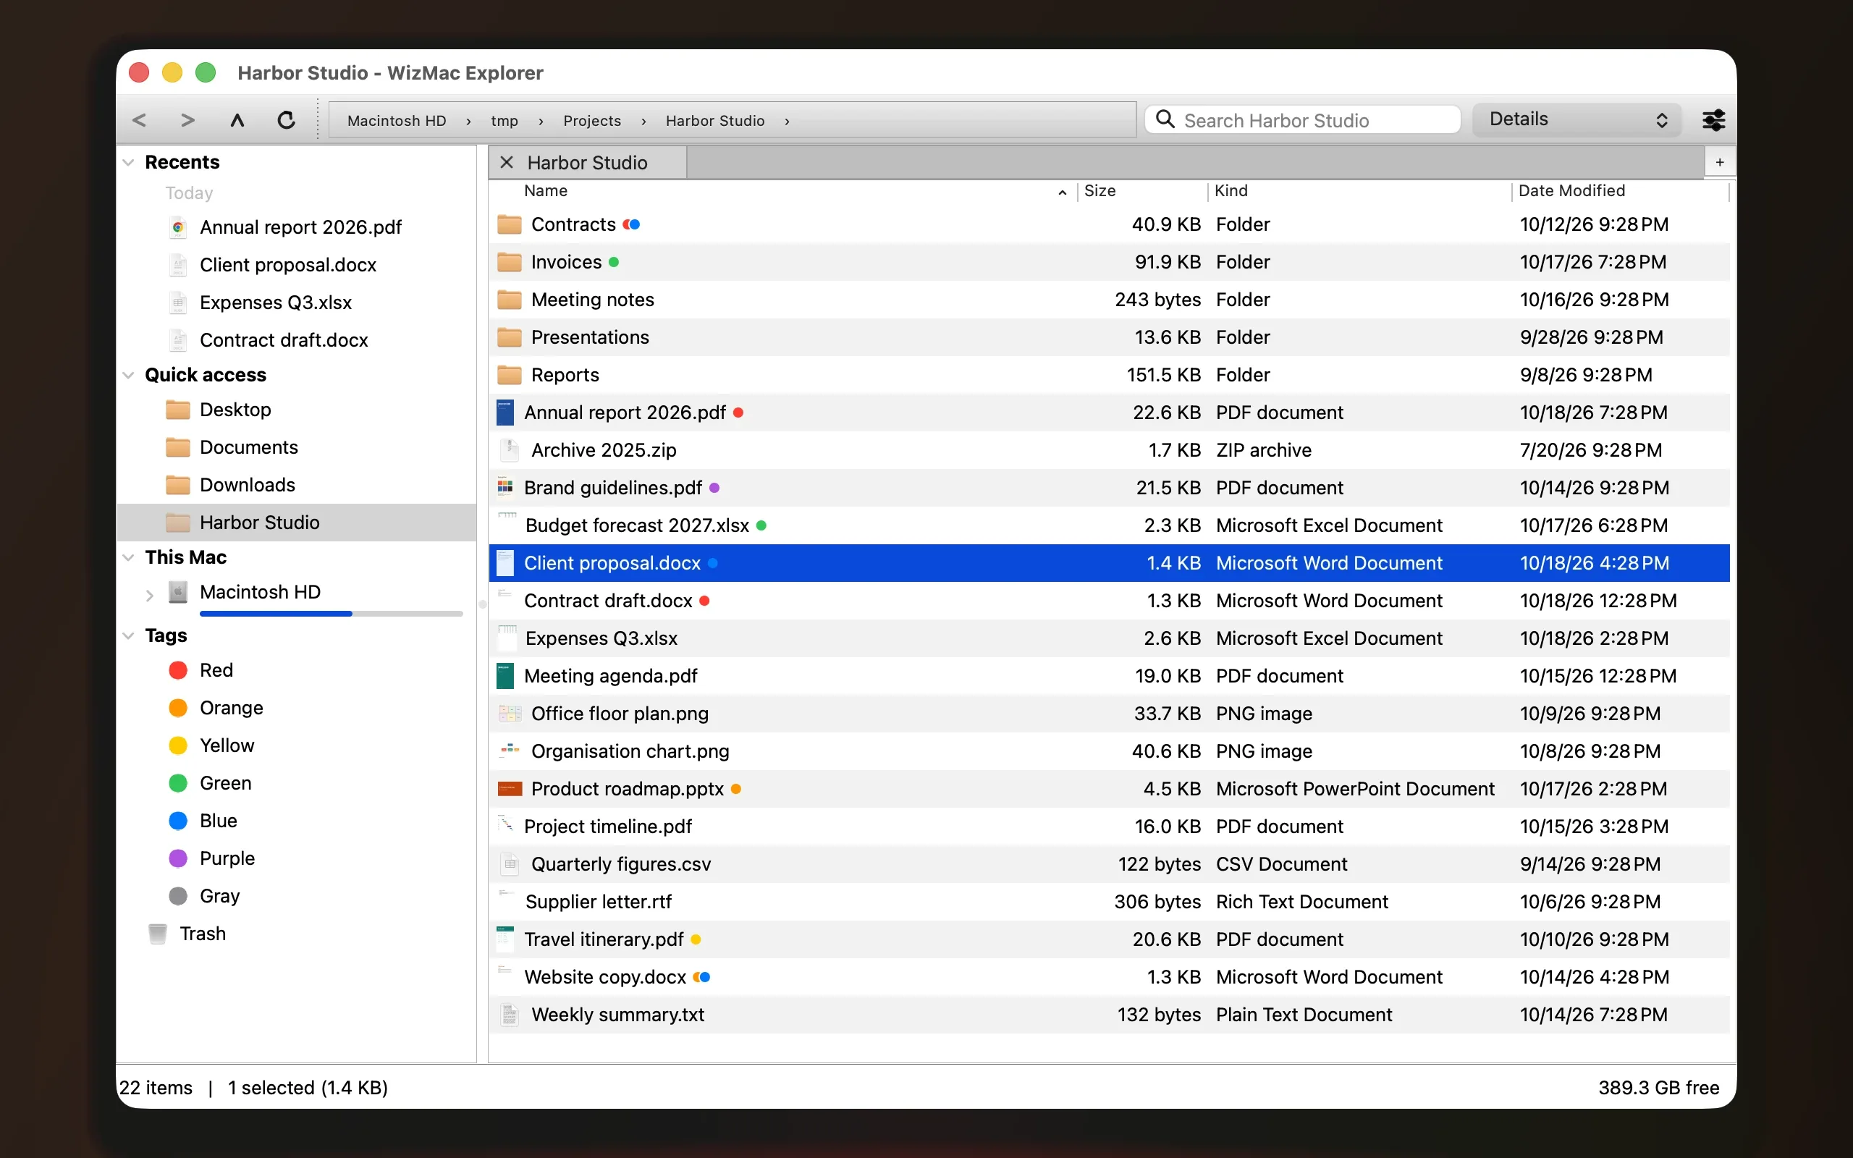Collapse the Recents section

pos(129,162)
